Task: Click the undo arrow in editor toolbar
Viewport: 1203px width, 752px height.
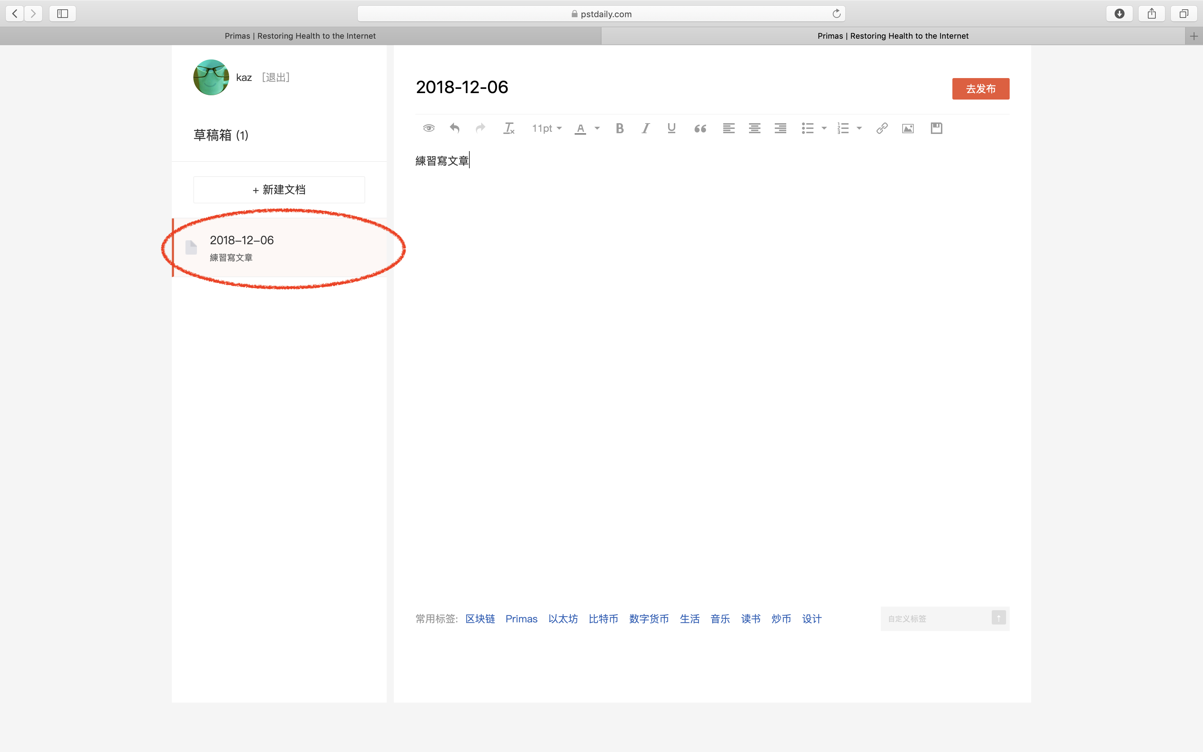Action: point(454,128)
